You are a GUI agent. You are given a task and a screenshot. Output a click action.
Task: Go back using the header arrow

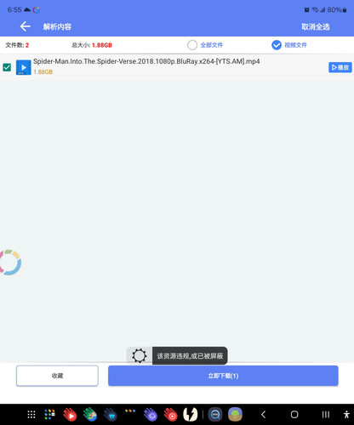pyautogui.click(x=26, y=26)
